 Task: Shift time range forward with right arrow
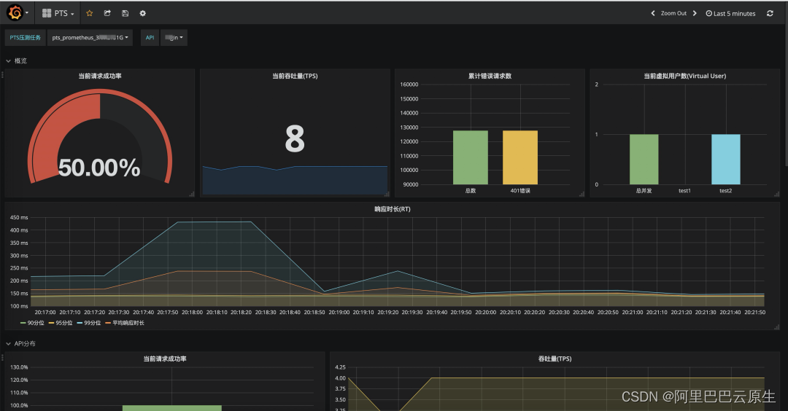pos(695,14)
